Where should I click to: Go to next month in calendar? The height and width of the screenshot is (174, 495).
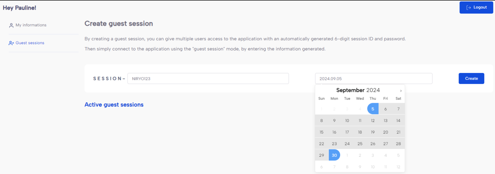(x=401, y=91)
